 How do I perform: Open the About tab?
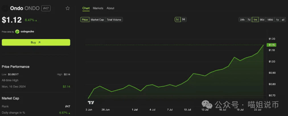[110, 8]
